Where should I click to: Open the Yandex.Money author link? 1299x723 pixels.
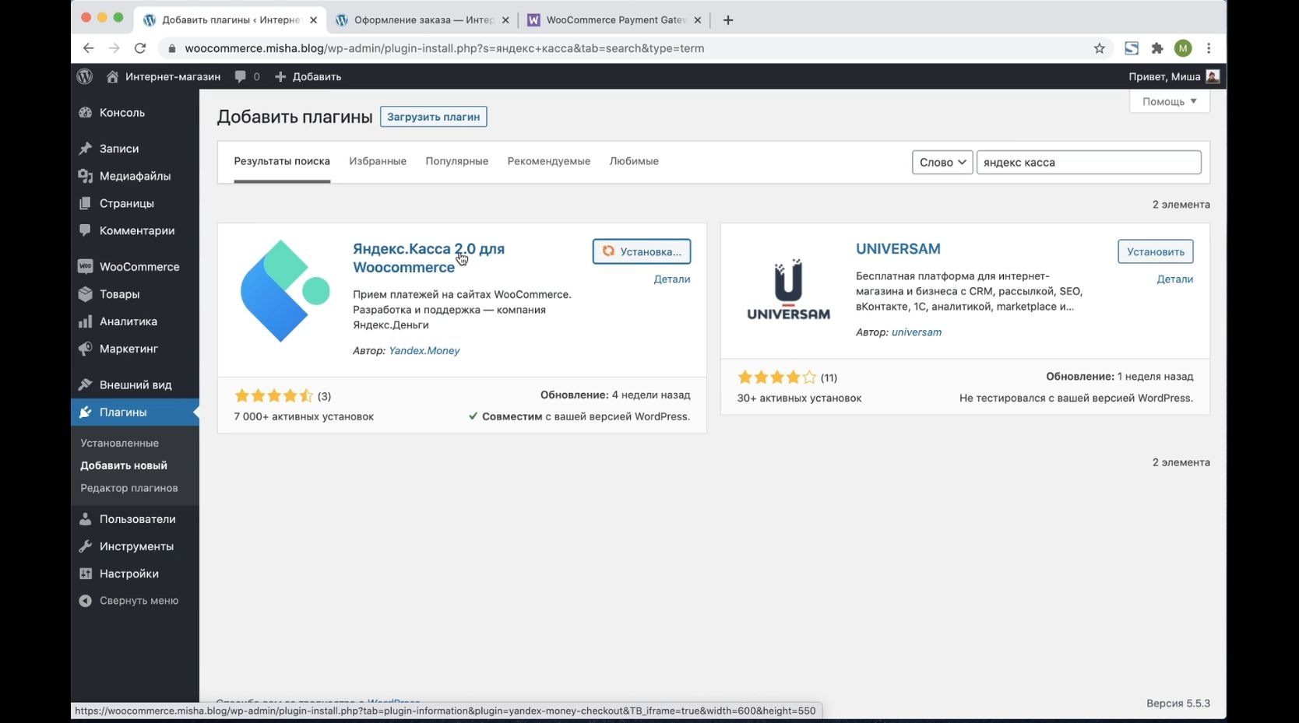click(x=424, y=351)
